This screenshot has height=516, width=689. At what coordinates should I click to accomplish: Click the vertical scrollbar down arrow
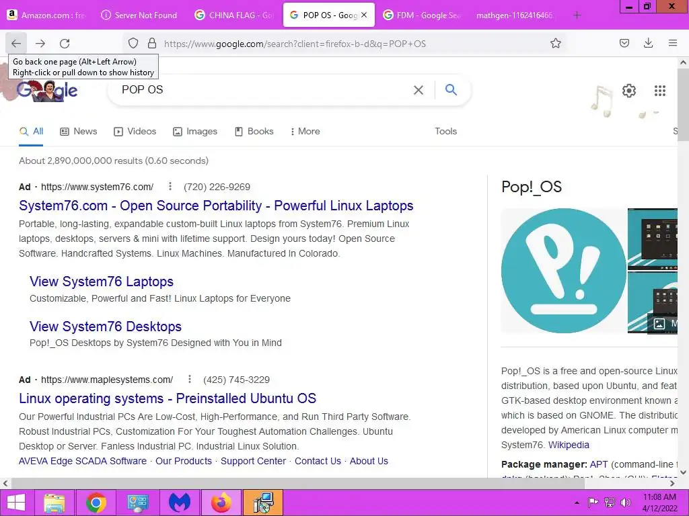[683, 472]
